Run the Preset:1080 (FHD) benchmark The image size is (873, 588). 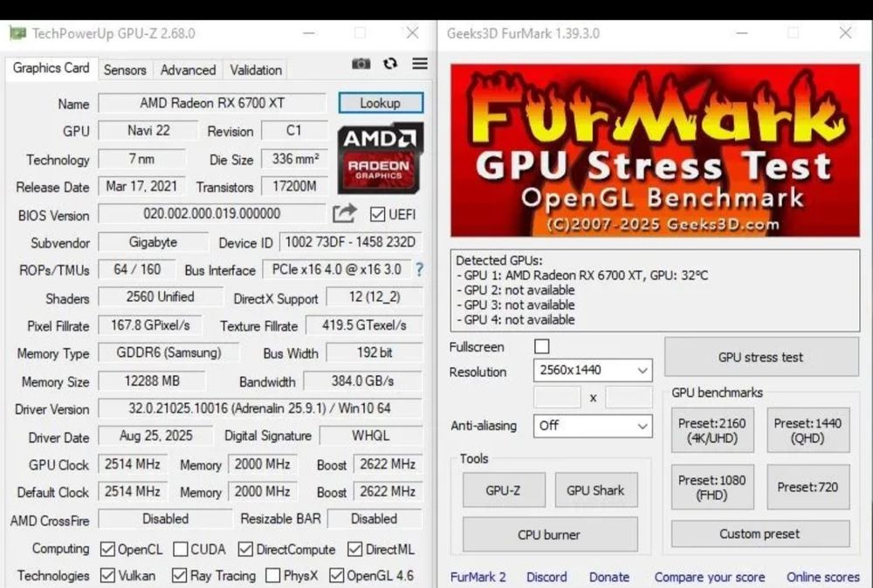point(712,488)
